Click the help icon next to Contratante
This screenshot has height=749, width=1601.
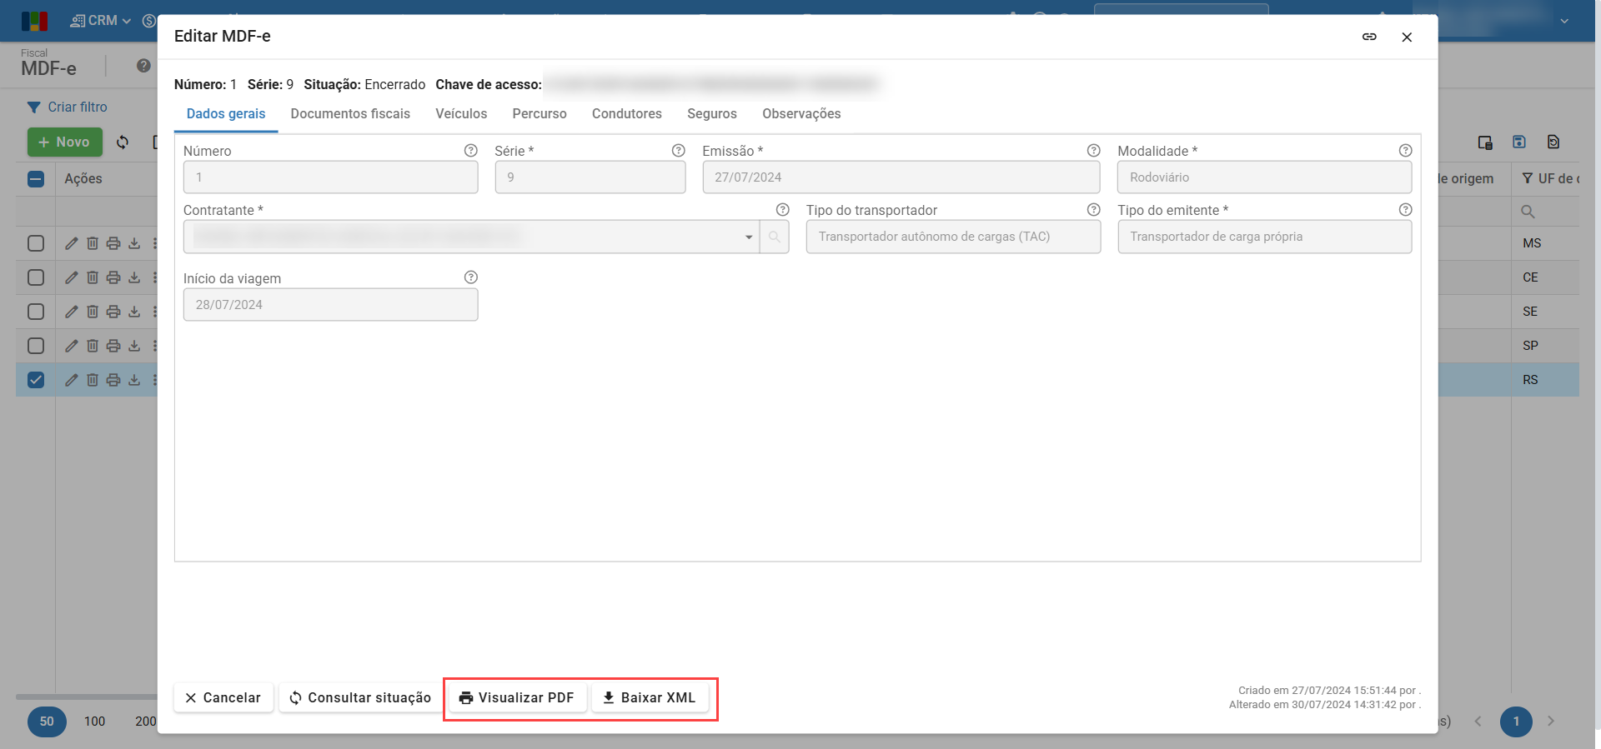(783, 210)
